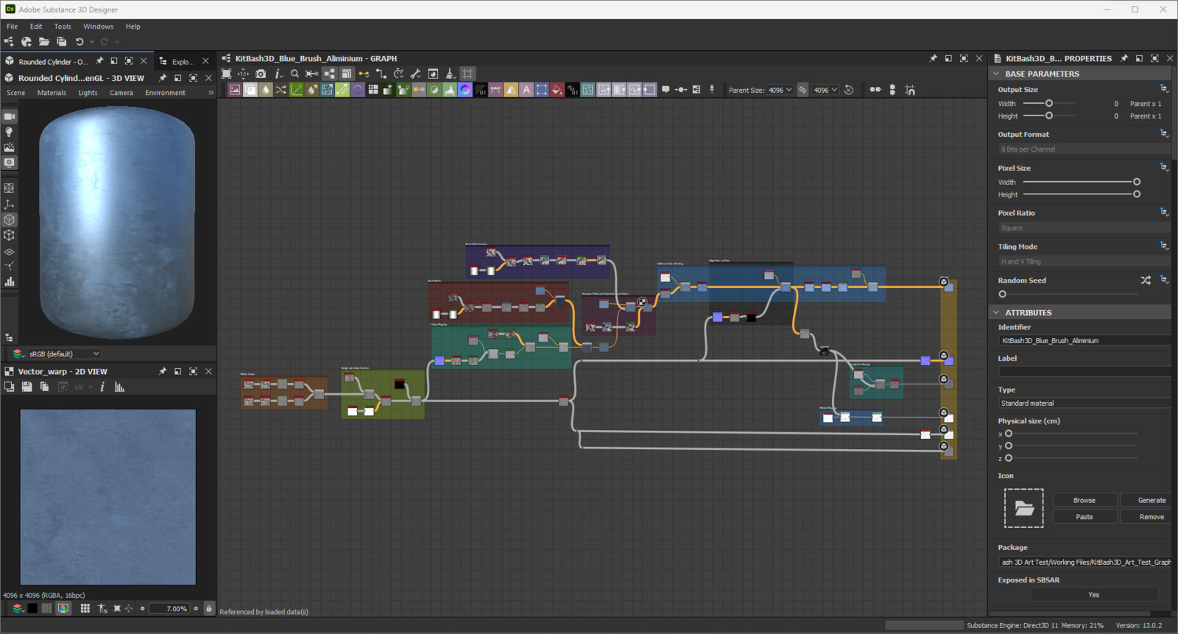The image size is (1178, 634).
Task: Click the zoom-in plus beside 7.00%
Action: click(196, 609)
